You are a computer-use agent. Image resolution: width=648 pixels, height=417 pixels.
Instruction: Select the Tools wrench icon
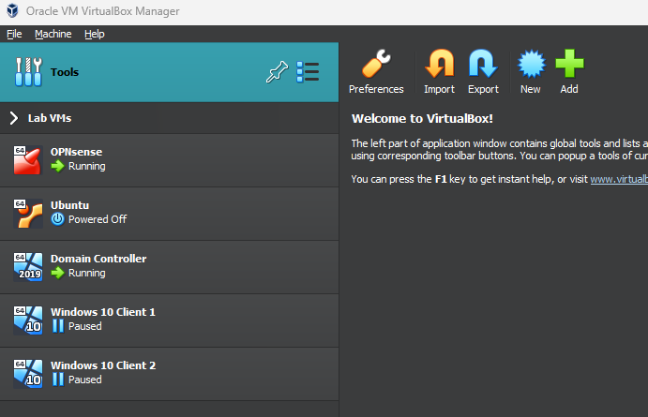coord(29,72)
